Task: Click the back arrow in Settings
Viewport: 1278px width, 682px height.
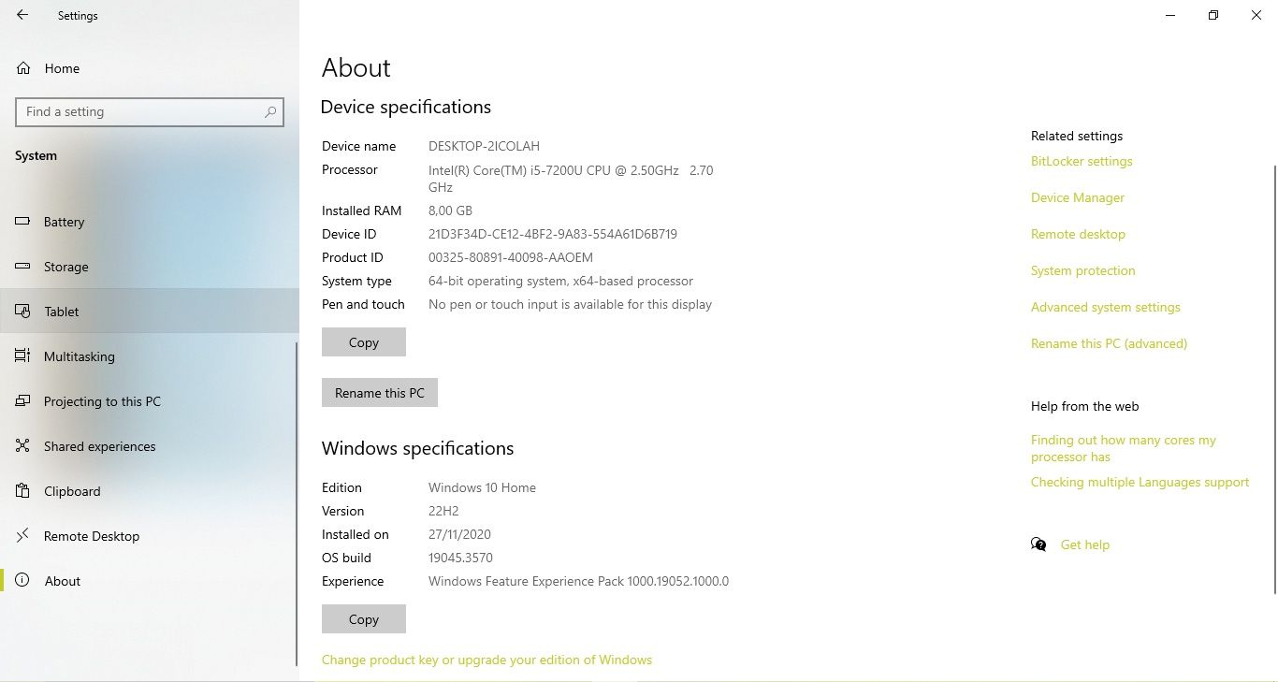Action: (x=22, y=15)
